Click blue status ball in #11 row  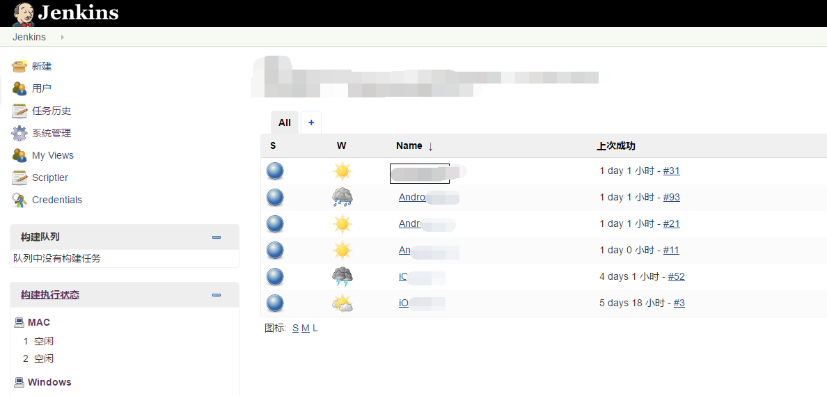275,250
